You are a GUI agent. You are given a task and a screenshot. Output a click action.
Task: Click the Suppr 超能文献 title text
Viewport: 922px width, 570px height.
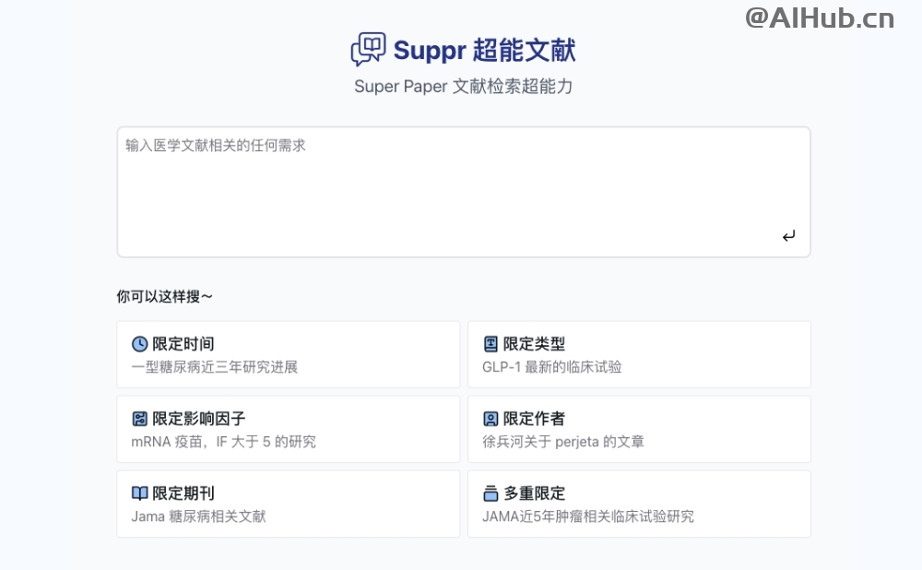(485, 50)
